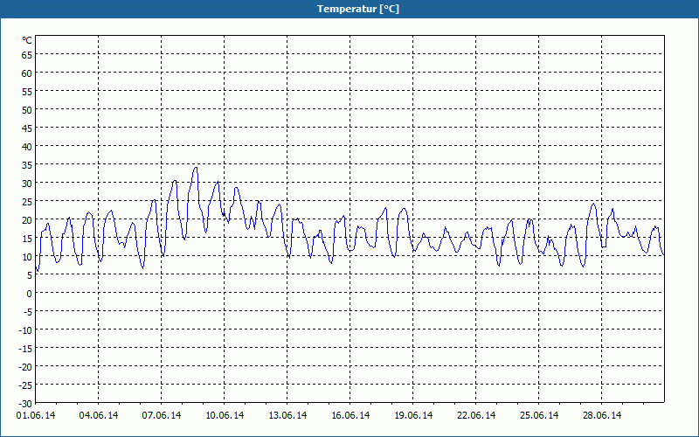
Task: Click the 25 y-axis label
Action: coord(27,202)
